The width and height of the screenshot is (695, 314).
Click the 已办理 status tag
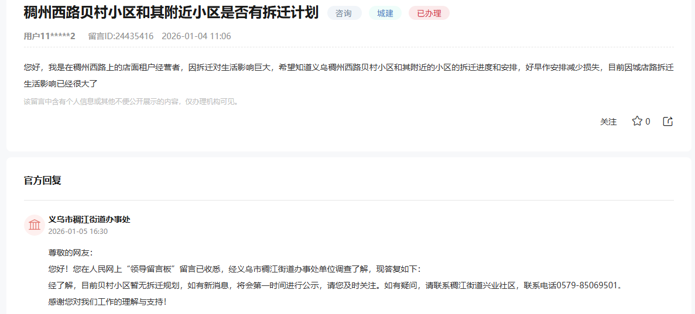click(429, 13)
